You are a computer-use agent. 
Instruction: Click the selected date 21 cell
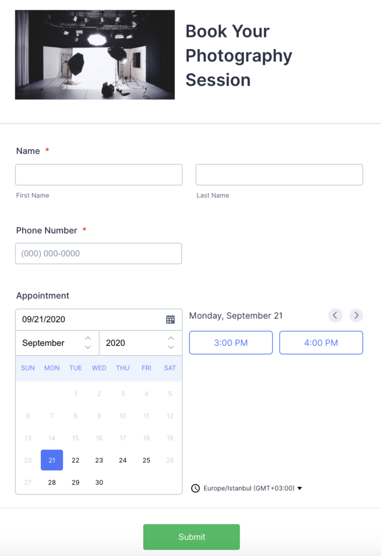(52, 460)
